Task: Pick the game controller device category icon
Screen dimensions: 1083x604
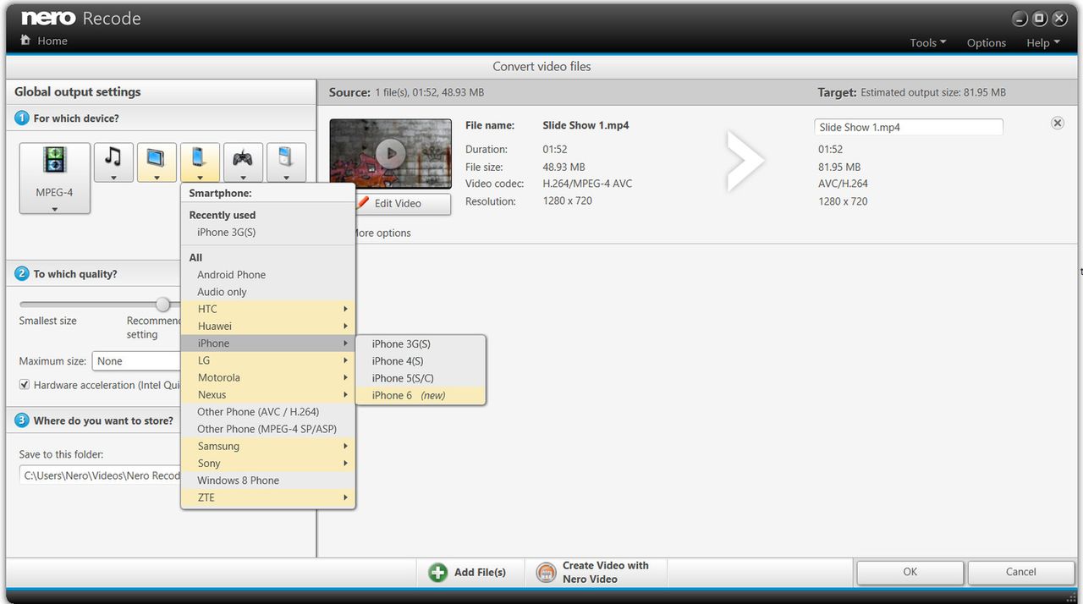Action: [x=243, y=157]
